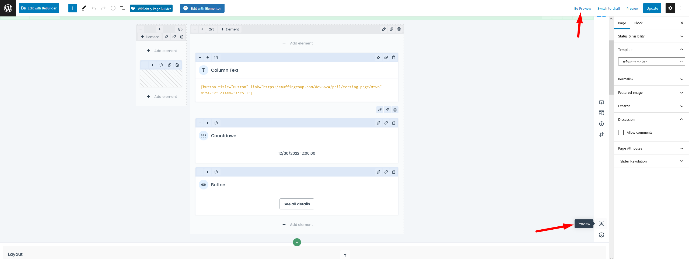The image size is (689, 259).
Task: Click Switch to draft
Action: tap(608, 8)
